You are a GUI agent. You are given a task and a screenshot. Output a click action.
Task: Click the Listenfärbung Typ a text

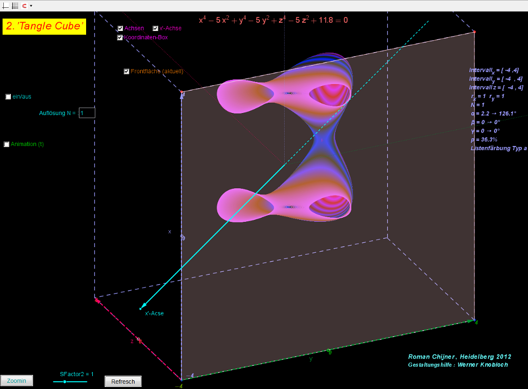pyautogui.click(x=499, y=148)
